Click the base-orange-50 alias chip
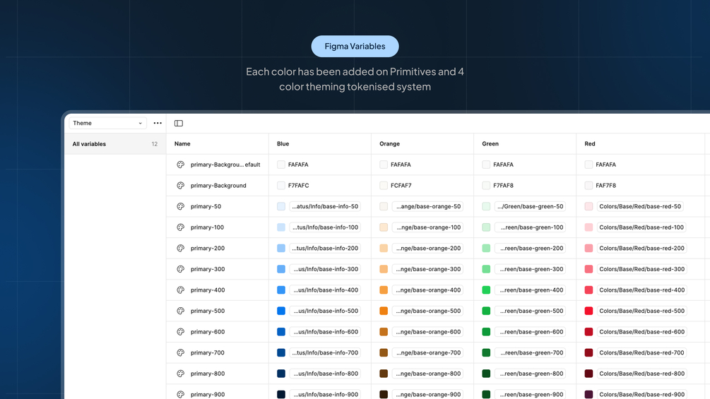The width and height of the screenshot is (710, 399). 427,206
